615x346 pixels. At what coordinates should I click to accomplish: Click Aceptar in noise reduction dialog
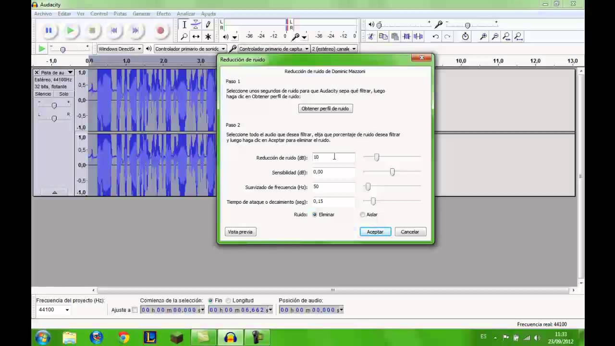tap(375, 232)
